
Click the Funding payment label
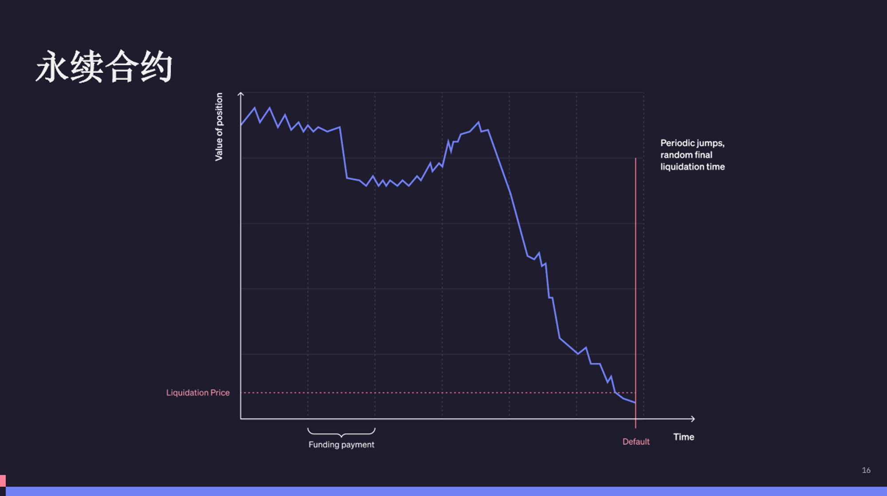(341, 445)
